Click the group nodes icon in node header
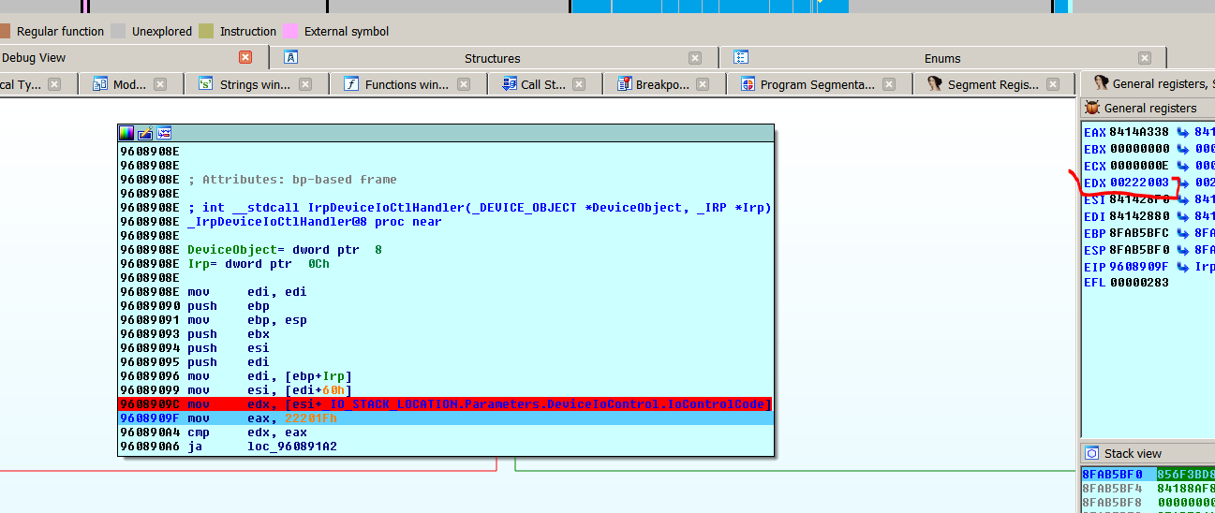The width and height of the screenshot is (1215, 513). [164, 133]
